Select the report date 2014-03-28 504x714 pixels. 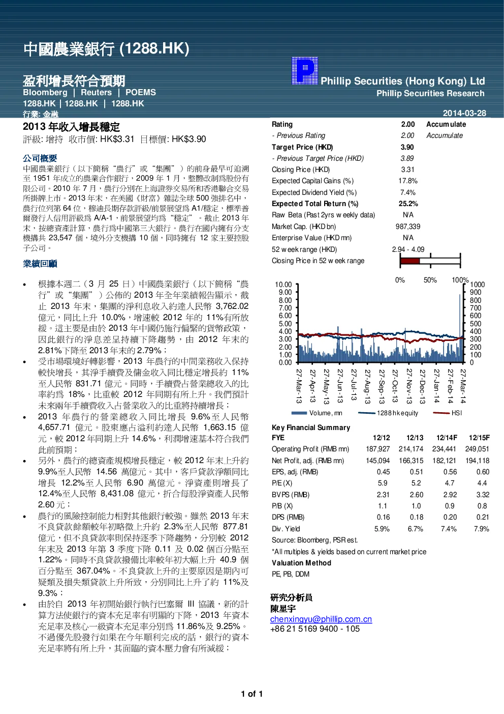(464, 113)
